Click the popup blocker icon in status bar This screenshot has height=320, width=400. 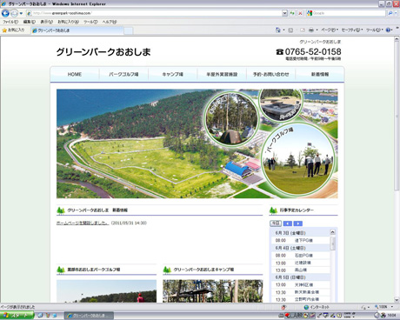tap(283, 307)
